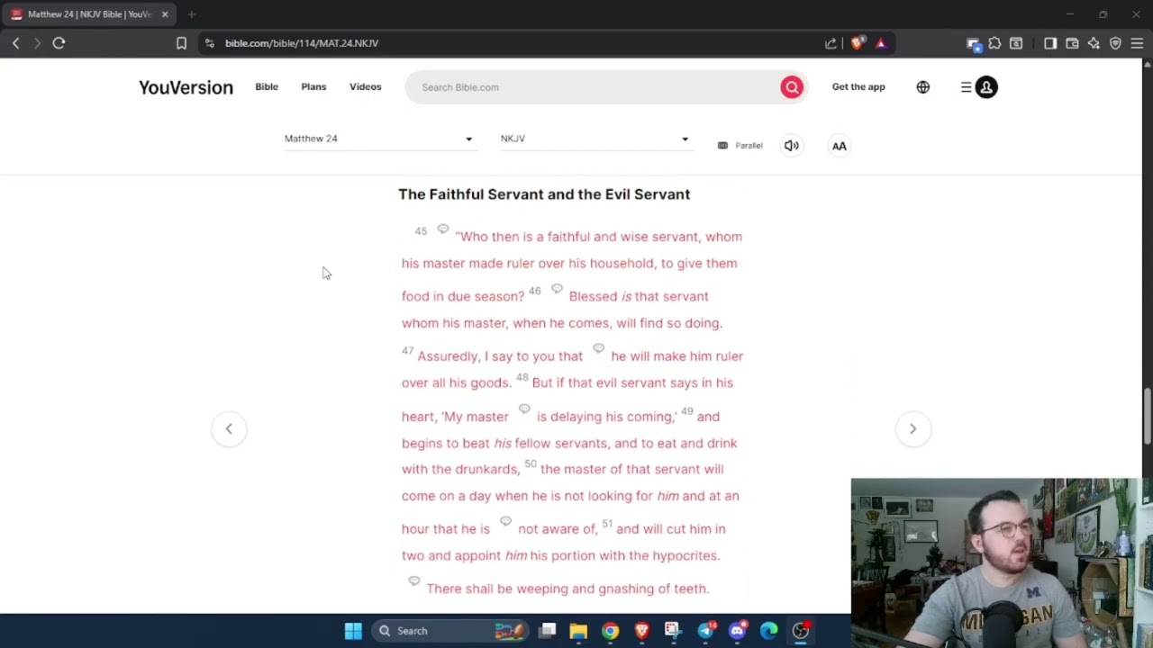Click the browser address bar URL
This screenshot has width=1153, height=648.
click(302, 43)
